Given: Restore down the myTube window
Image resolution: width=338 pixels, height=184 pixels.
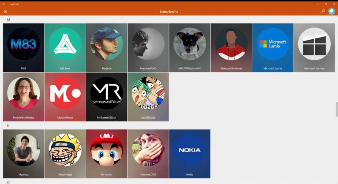Looking at the screenshot, I should (326, 4).
